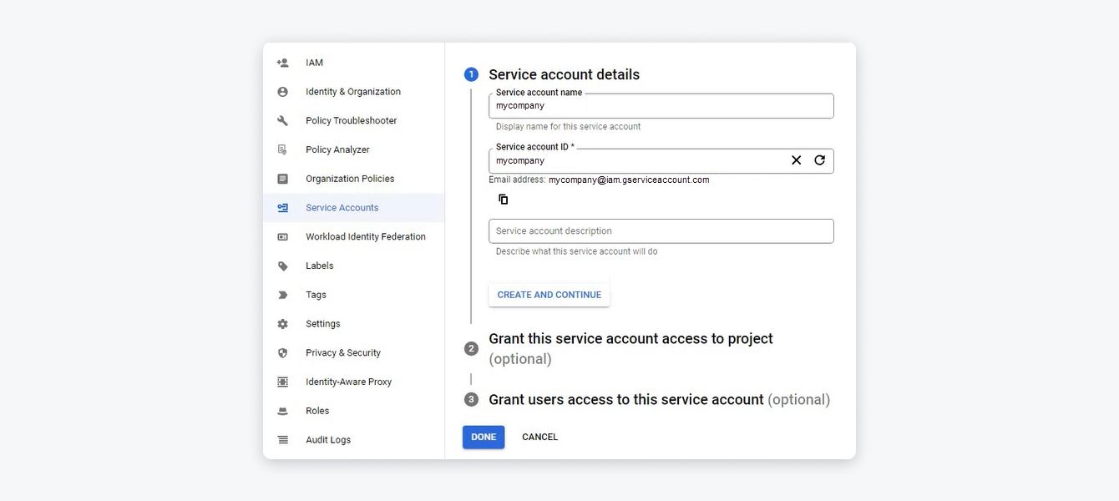This screenshot has width=1119, height=501.
Task: Click the copy email address icon
Action: pos(502,199)
